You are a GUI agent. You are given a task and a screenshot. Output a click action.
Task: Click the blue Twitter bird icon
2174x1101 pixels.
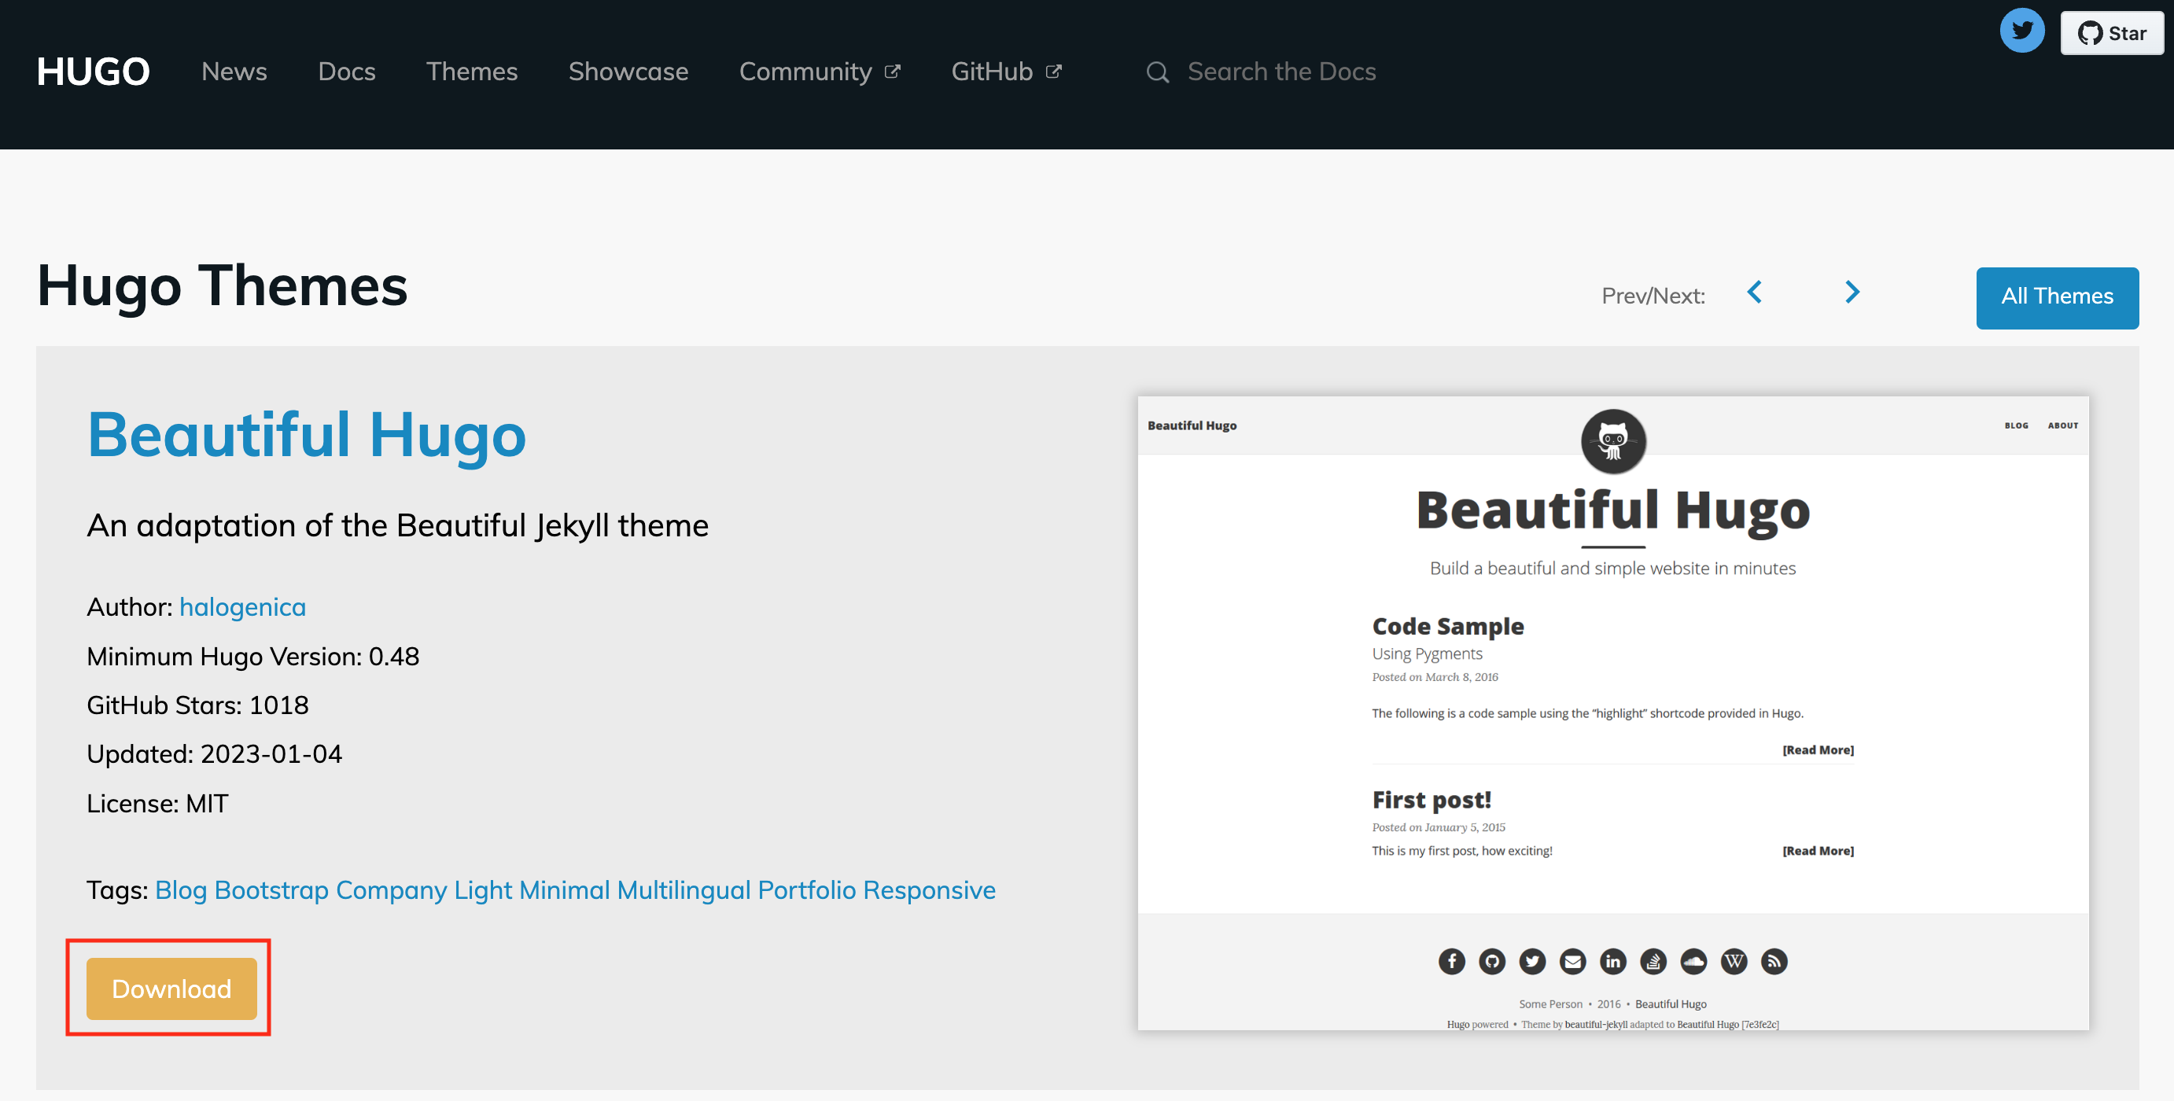click(x=2022, y=31)
